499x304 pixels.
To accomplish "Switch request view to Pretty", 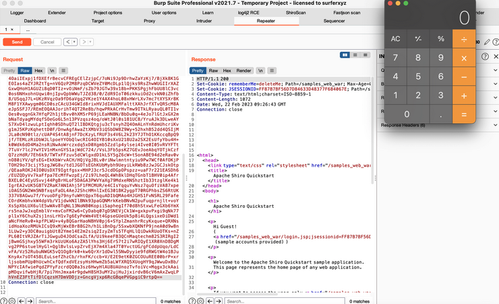I will pos(9,71).
